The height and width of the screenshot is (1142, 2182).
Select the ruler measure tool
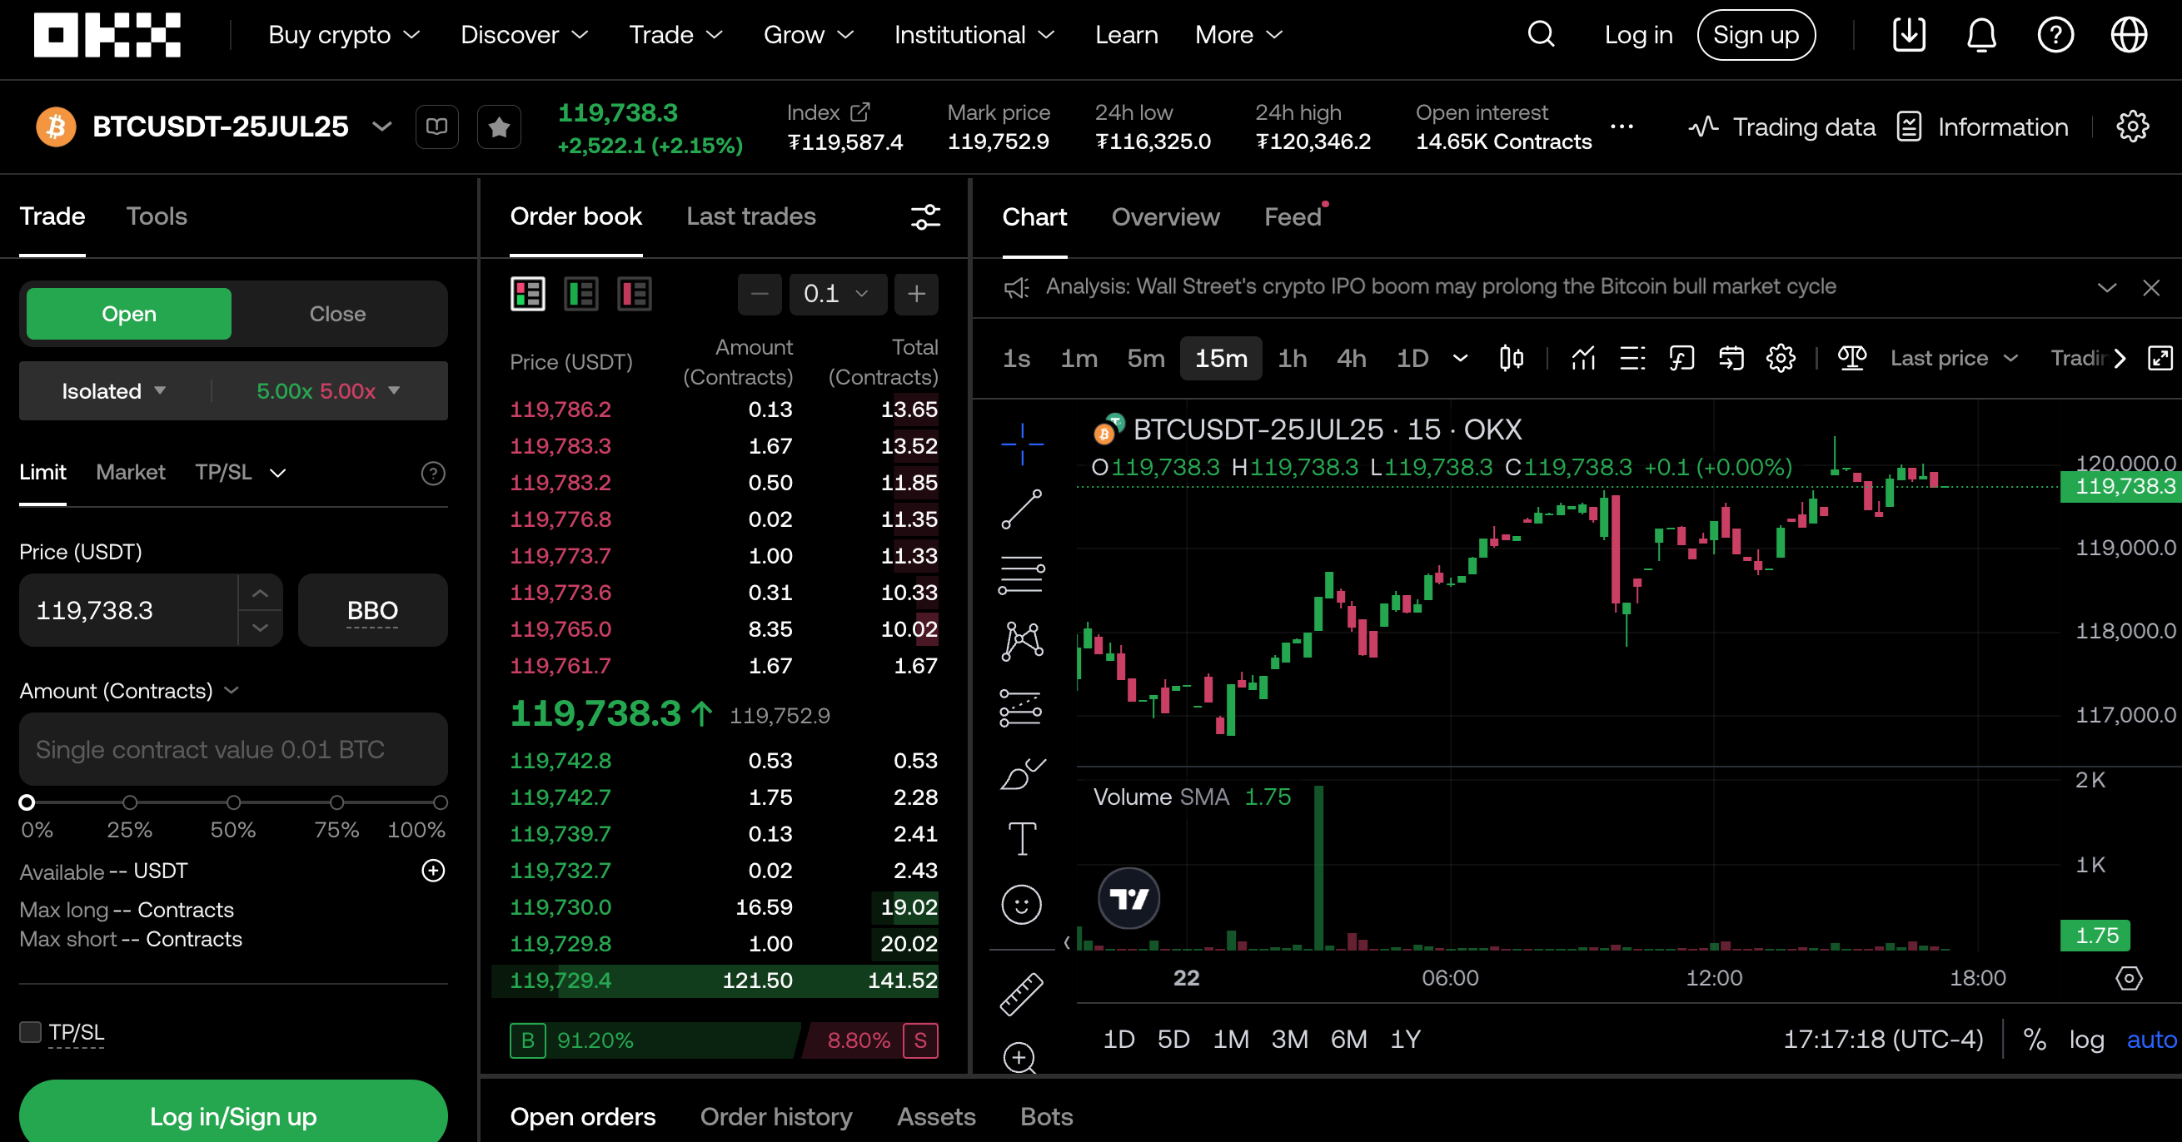[x=1022, y=994]
